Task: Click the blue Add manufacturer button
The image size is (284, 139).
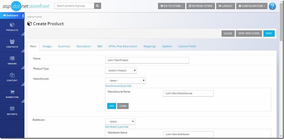Action: click(112, 106)
